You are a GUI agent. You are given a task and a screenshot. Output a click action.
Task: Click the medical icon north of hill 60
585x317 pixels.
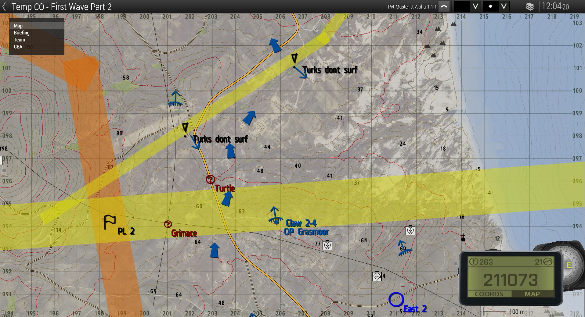(410, 230)
